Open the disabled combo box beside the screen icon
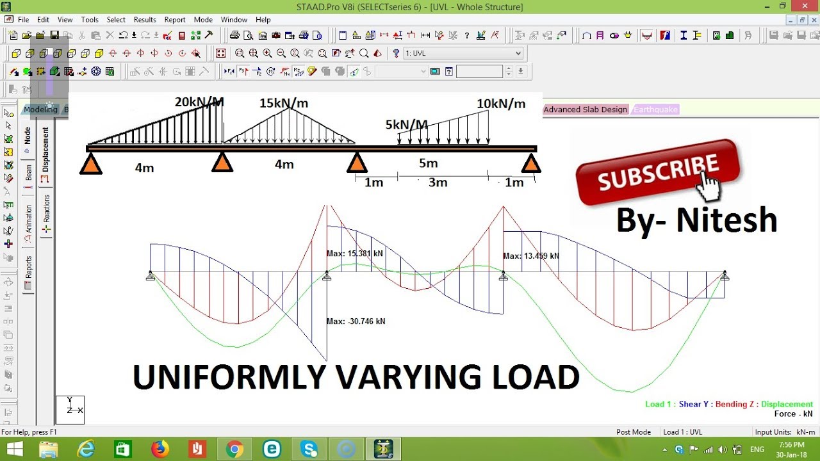The height and width of the screenshot is (461, 820). pos(401,72)
